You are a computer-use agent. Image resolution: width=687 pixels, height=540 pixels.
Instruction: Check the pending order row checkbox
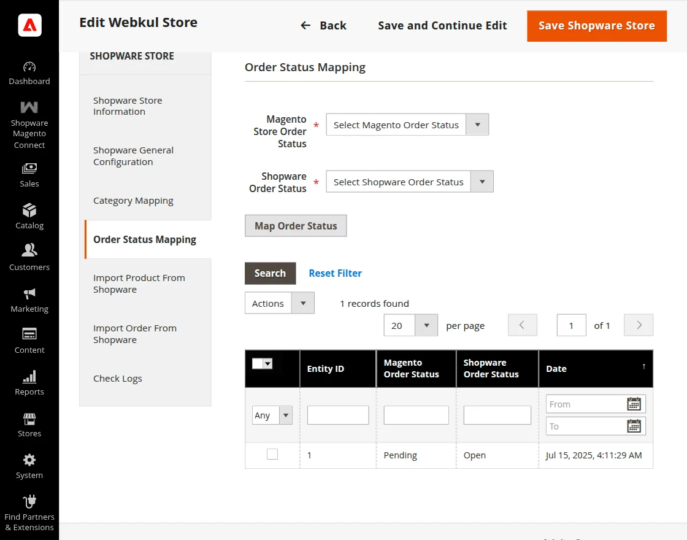click(x=272, y=454)
